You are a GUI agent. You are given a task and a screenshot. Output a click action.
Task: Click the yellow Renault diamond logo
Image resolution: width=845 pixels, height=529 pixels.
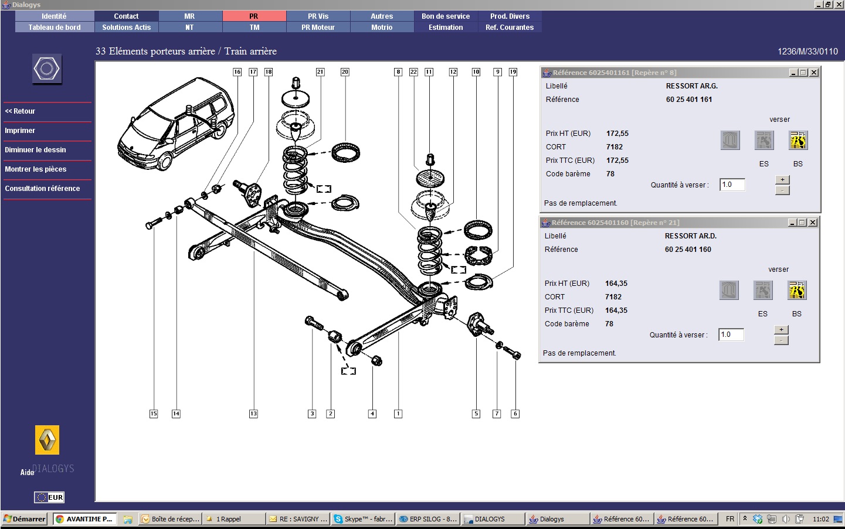[47, 440]
